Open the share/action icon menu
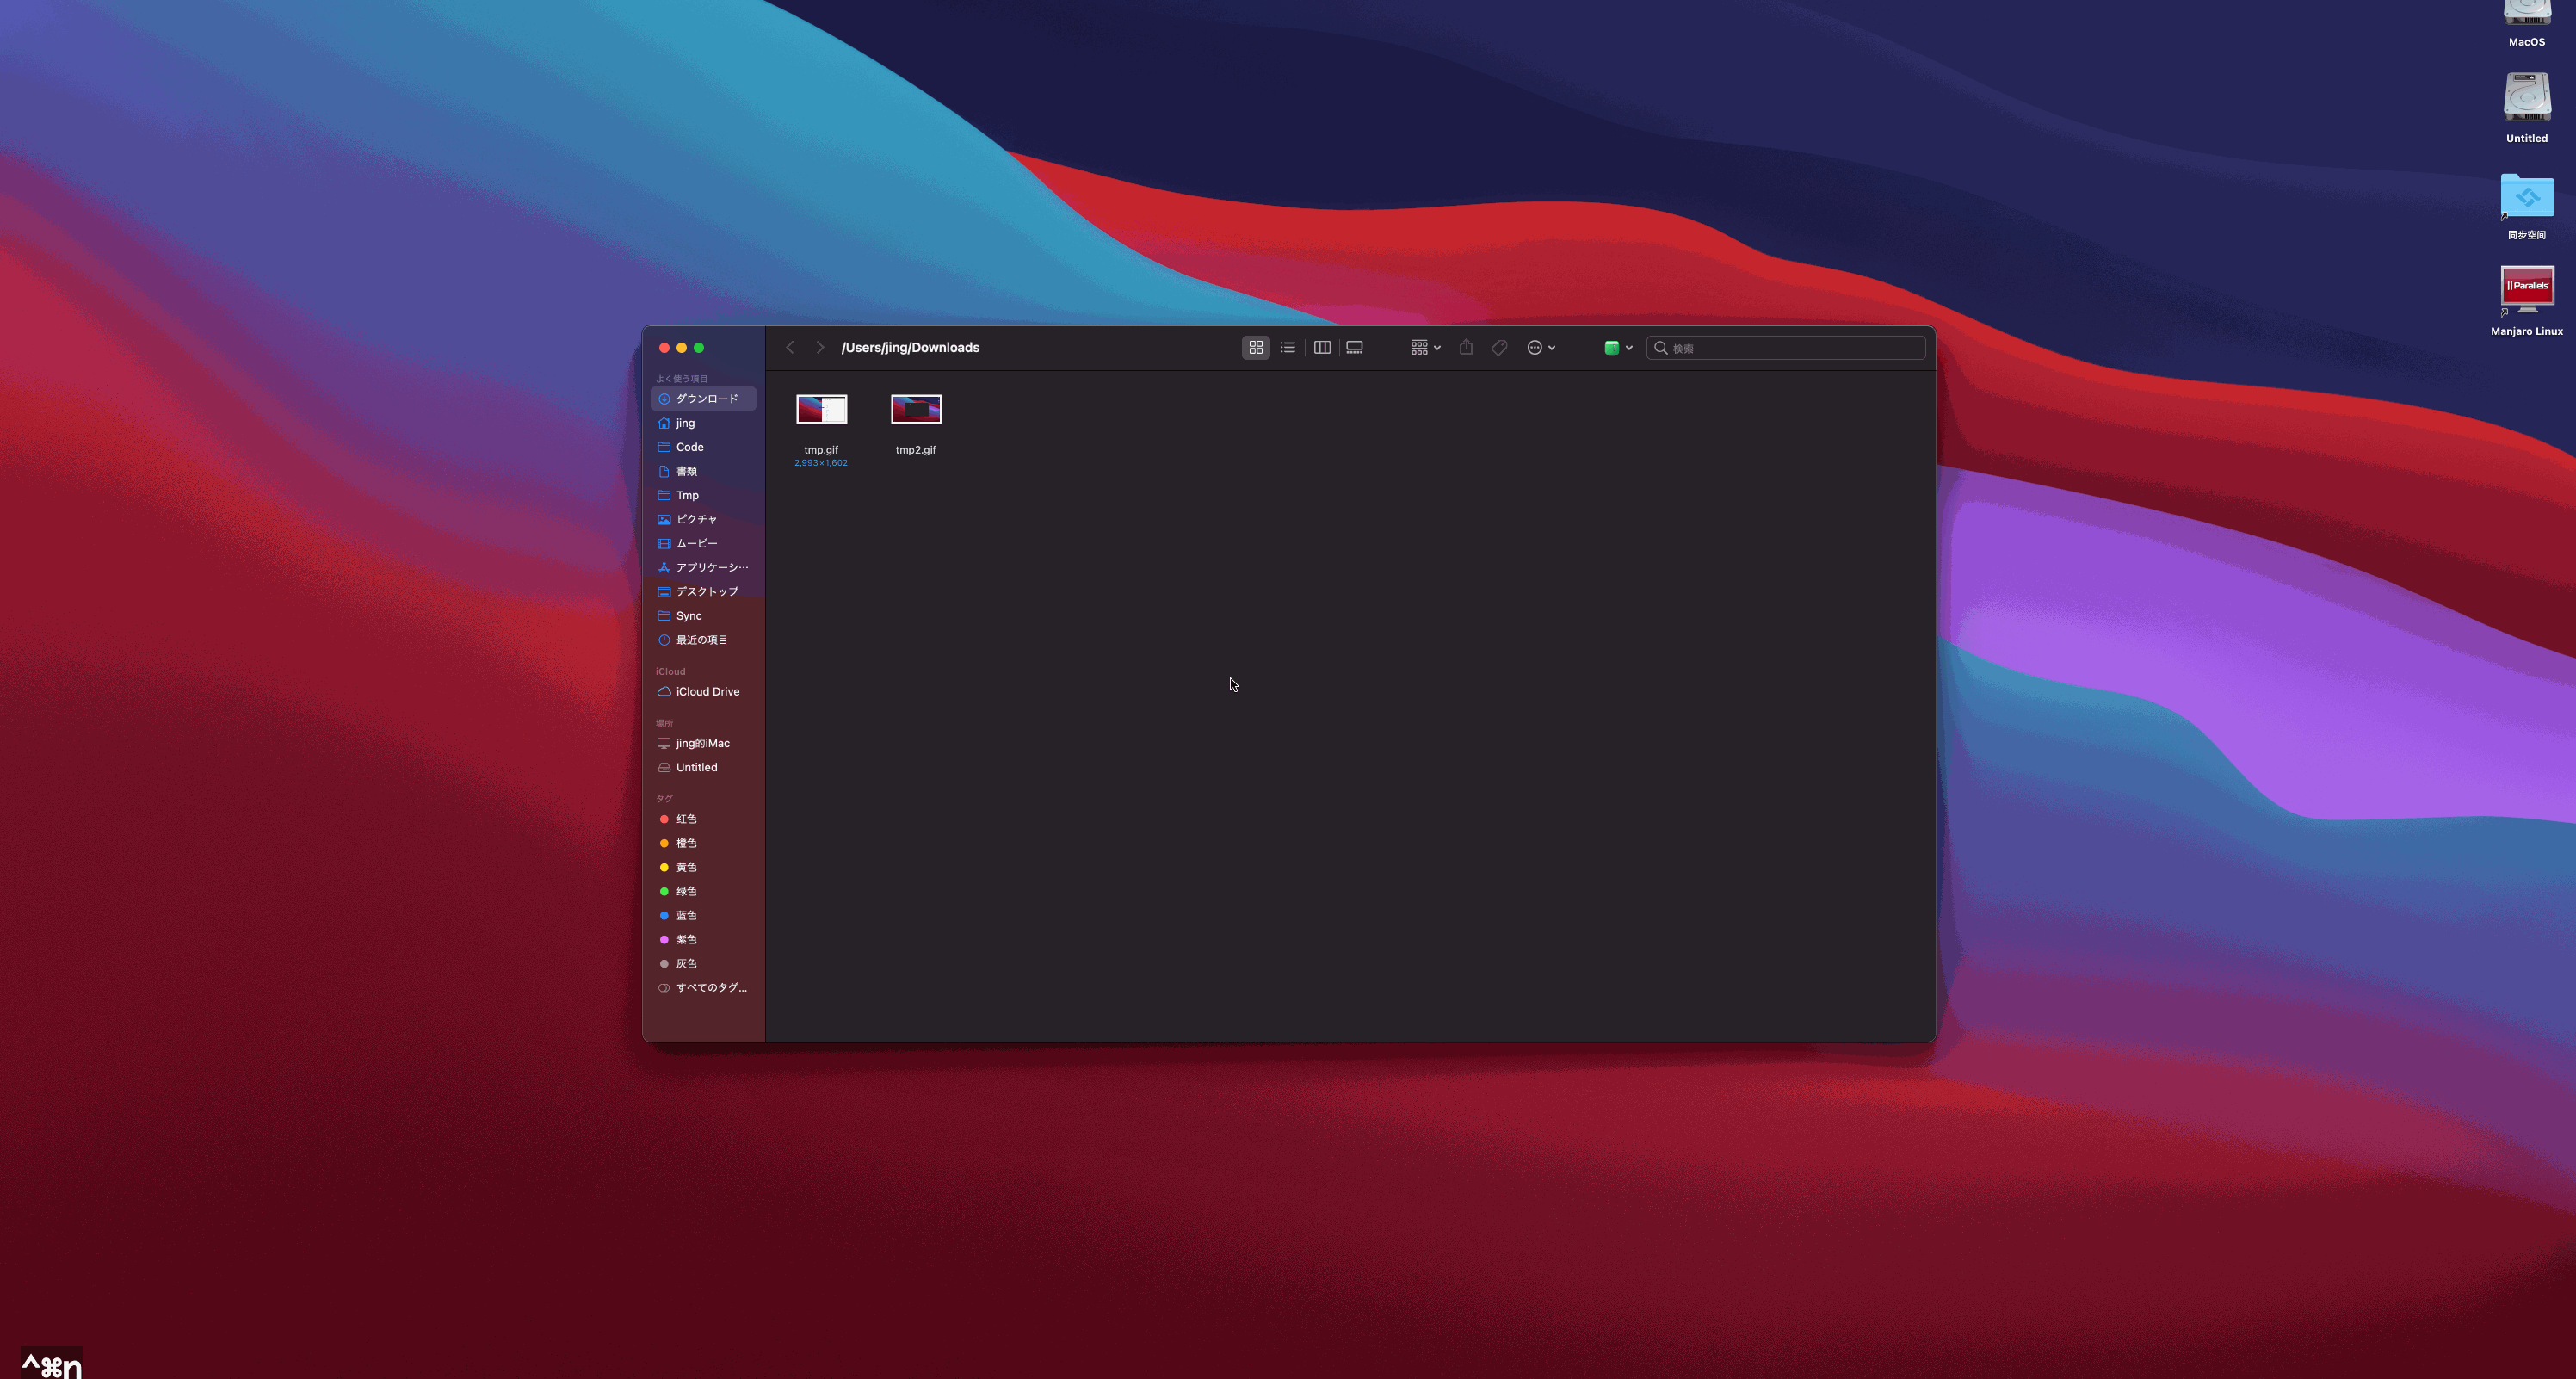 (1467, 348)
